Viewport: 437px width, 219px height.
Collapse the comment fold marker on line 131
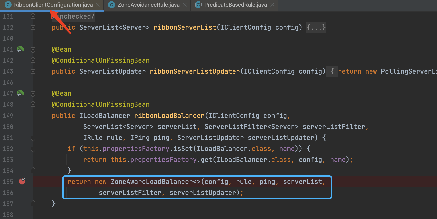33,16
